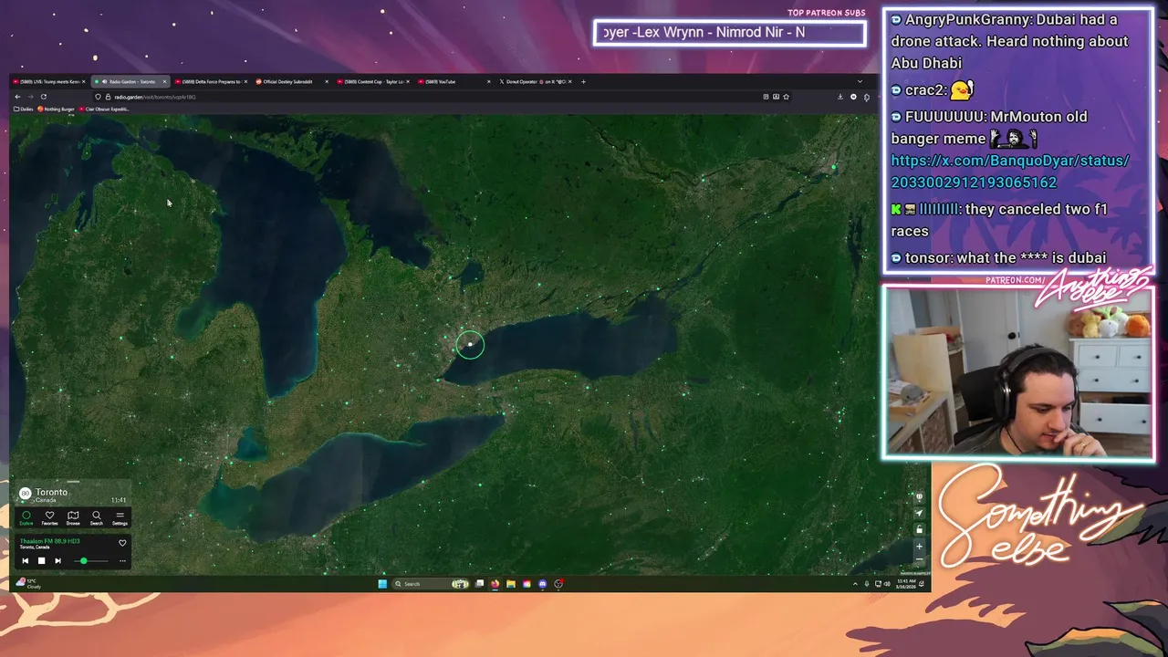Show hidden system tray icons
Viewport: 1168px width, 657px height.
tap(855, 584)
